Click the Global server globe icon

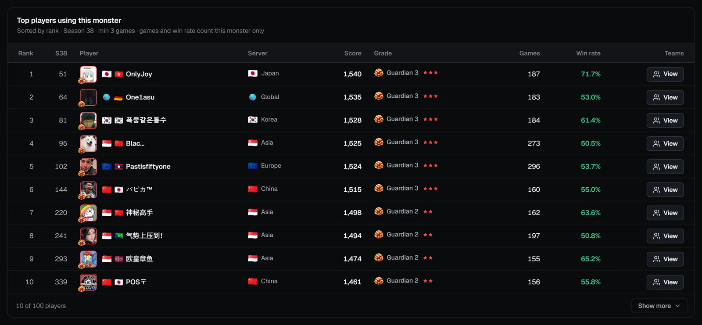(x=252, y=97)
